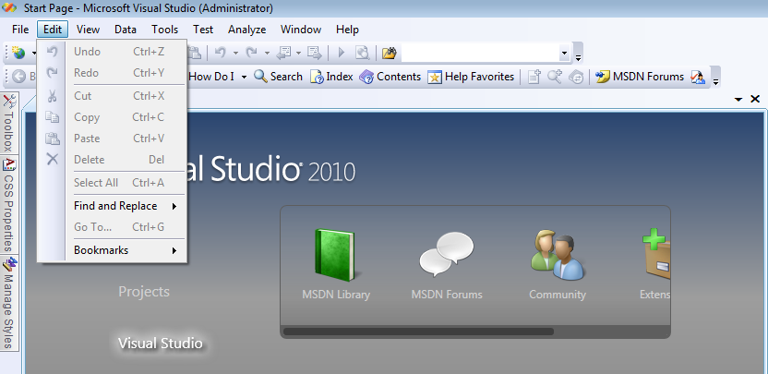Open Standard toolbar overflow options
Viewport: 768px width, 374px height.
click(578, 53)
